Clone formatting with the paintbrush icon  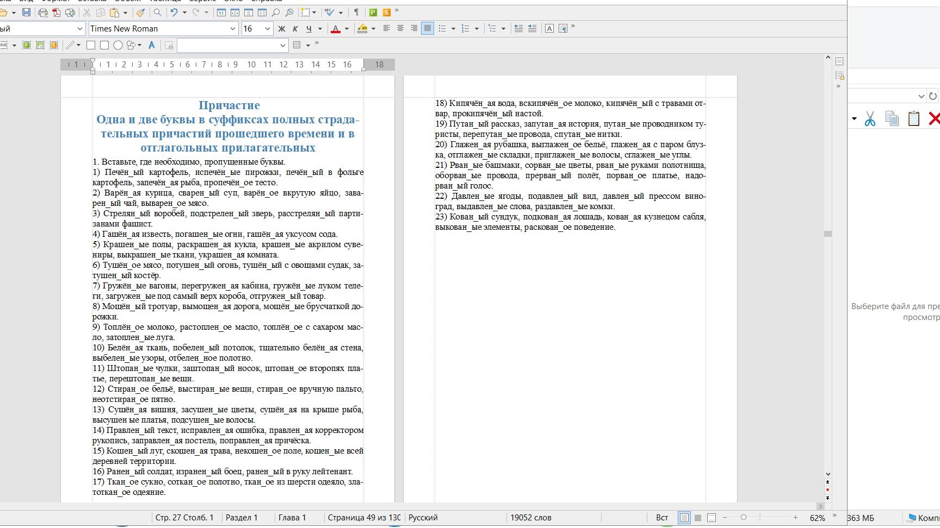140,12
